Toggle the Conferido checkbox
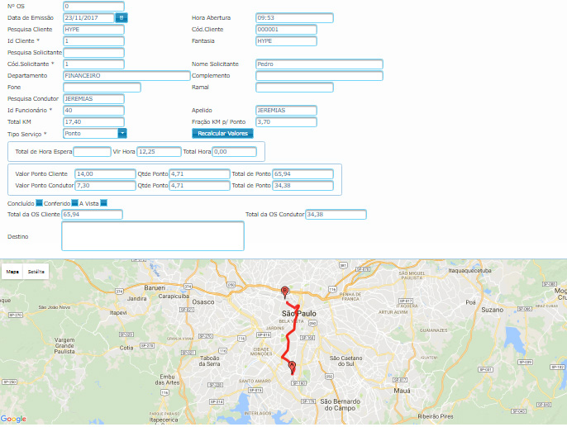The image size is (567, 427). tap(75, 202)
